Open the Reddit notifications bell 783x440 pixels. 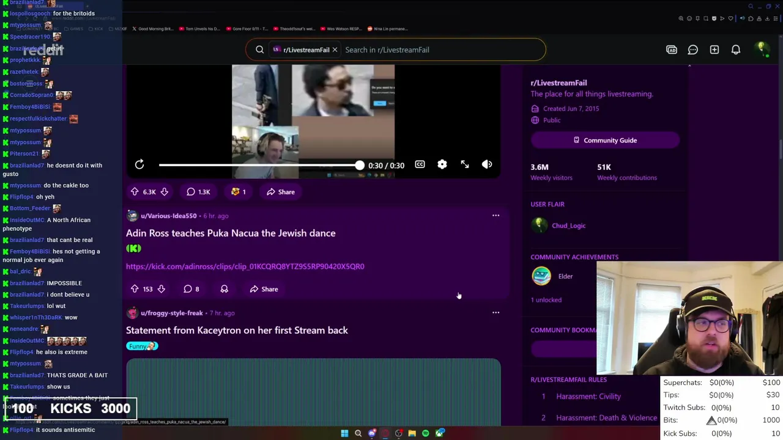coord(736,50)
